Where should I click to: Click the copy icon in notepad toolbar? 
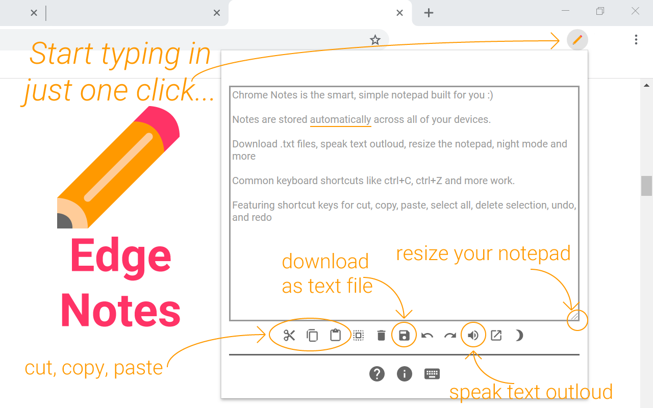click(312, 336)
